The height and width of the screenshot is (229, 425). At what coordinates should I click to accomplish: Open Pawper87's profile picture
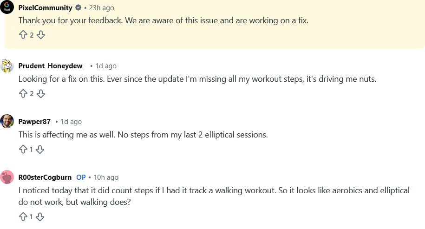(x=7, y=121)
